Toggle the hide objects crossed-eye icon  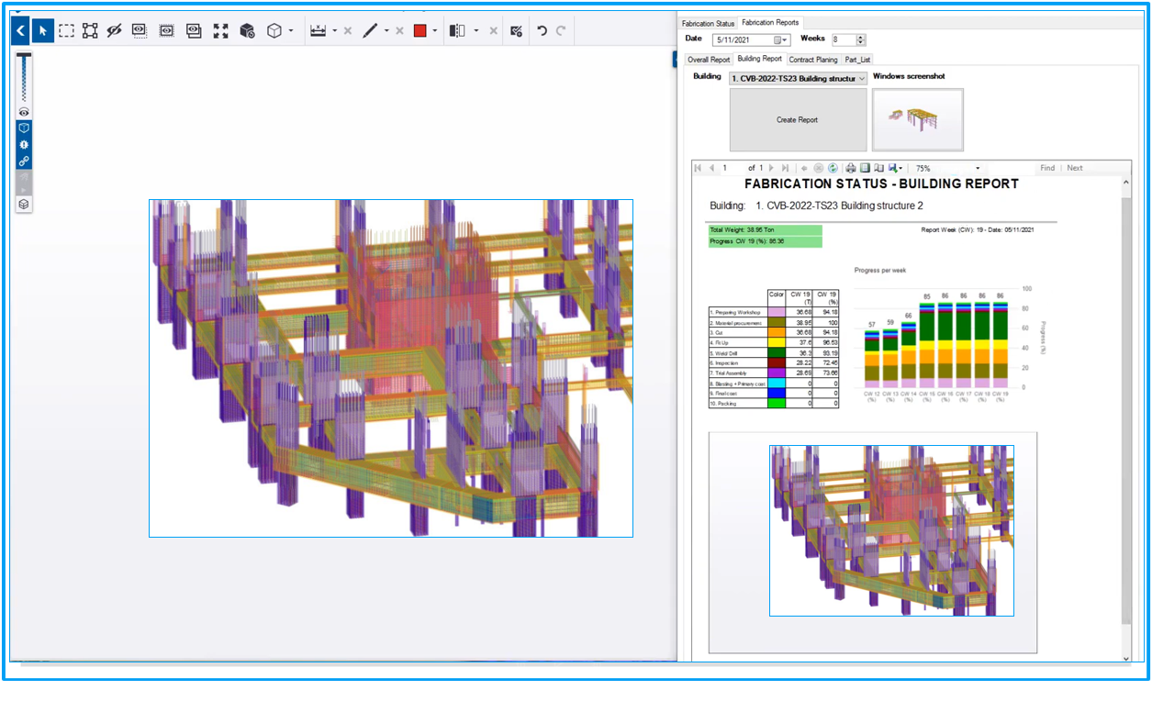[x=114, y=30]
